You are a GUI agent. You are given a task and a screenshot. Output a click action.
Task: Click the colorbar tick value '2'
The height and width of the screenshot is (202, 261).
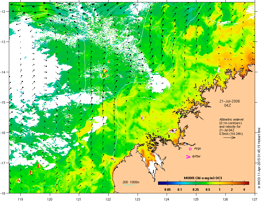[232, 190]
